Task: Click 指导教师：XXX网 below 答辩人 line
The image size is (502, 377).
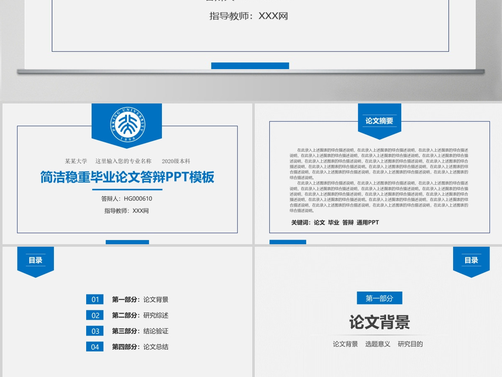Action: 127,211
